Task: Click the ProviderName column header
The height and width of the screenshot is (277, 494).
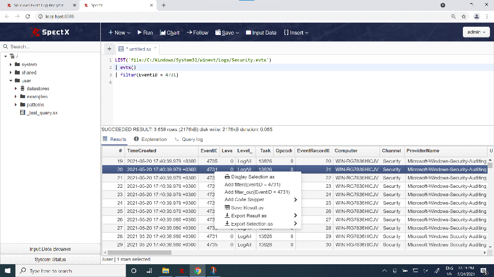Action: pyautogui.click(x=446, y=151)
